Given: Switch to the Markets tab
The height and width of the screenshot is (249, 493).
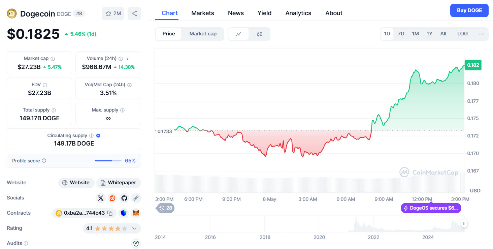Looking at the screenshot, I should [x=202, y=13].
